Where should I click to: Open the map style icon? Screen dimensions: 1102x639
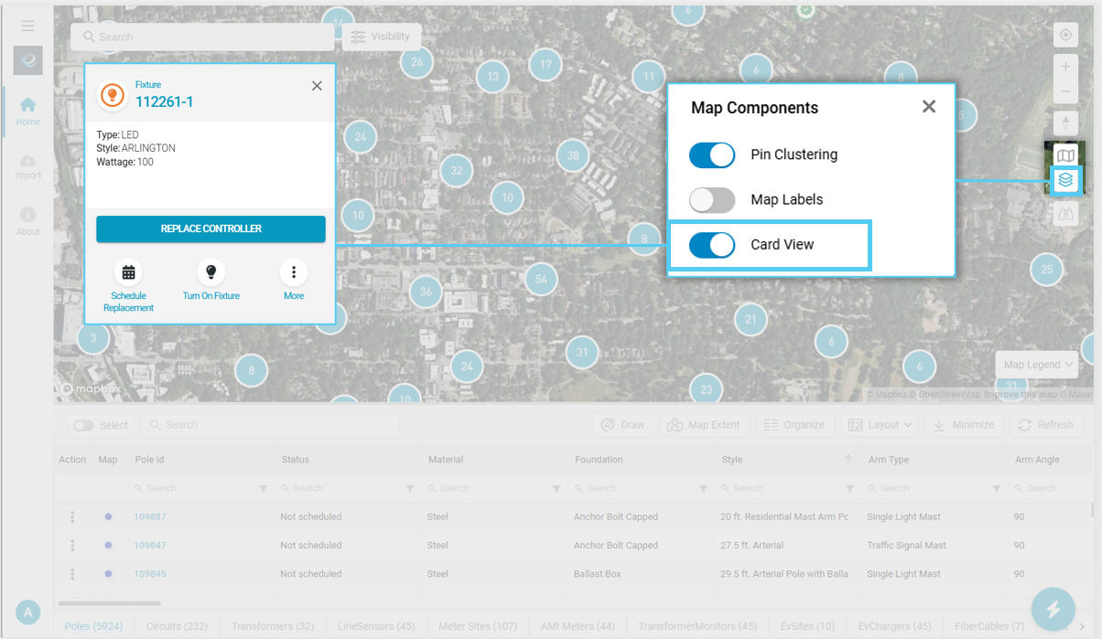click(x=1065, y=155)
